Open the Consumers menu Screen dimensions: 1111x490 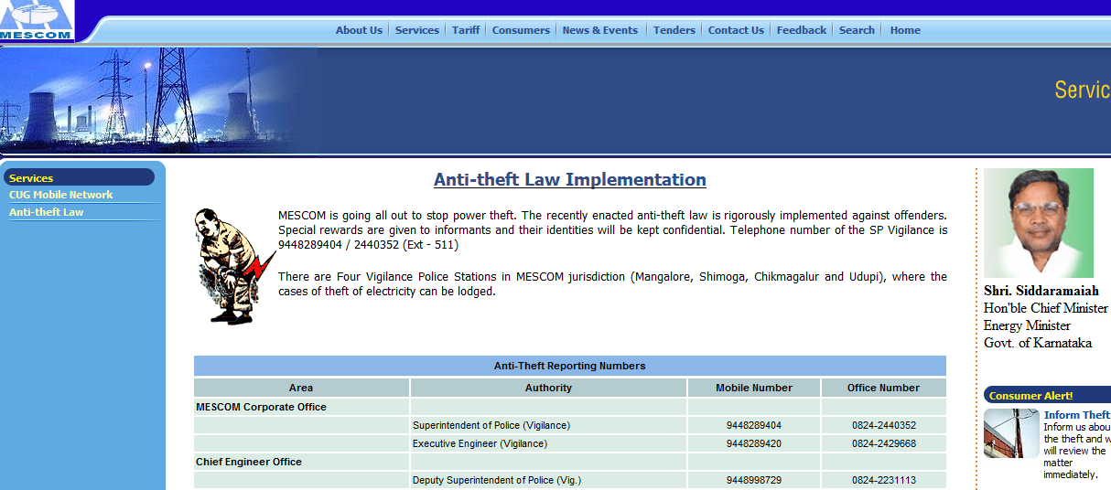(521, 30)
